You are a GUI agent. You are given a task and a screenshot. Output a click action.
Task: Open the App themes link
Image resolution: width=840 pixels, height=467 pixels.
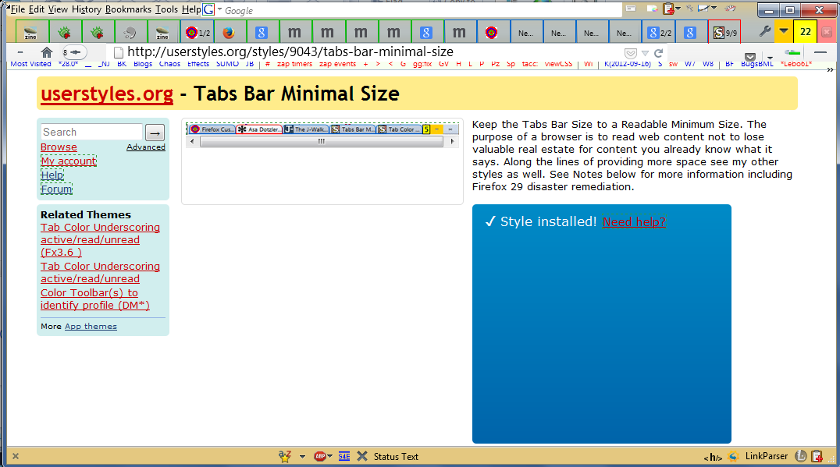(91, 327)
